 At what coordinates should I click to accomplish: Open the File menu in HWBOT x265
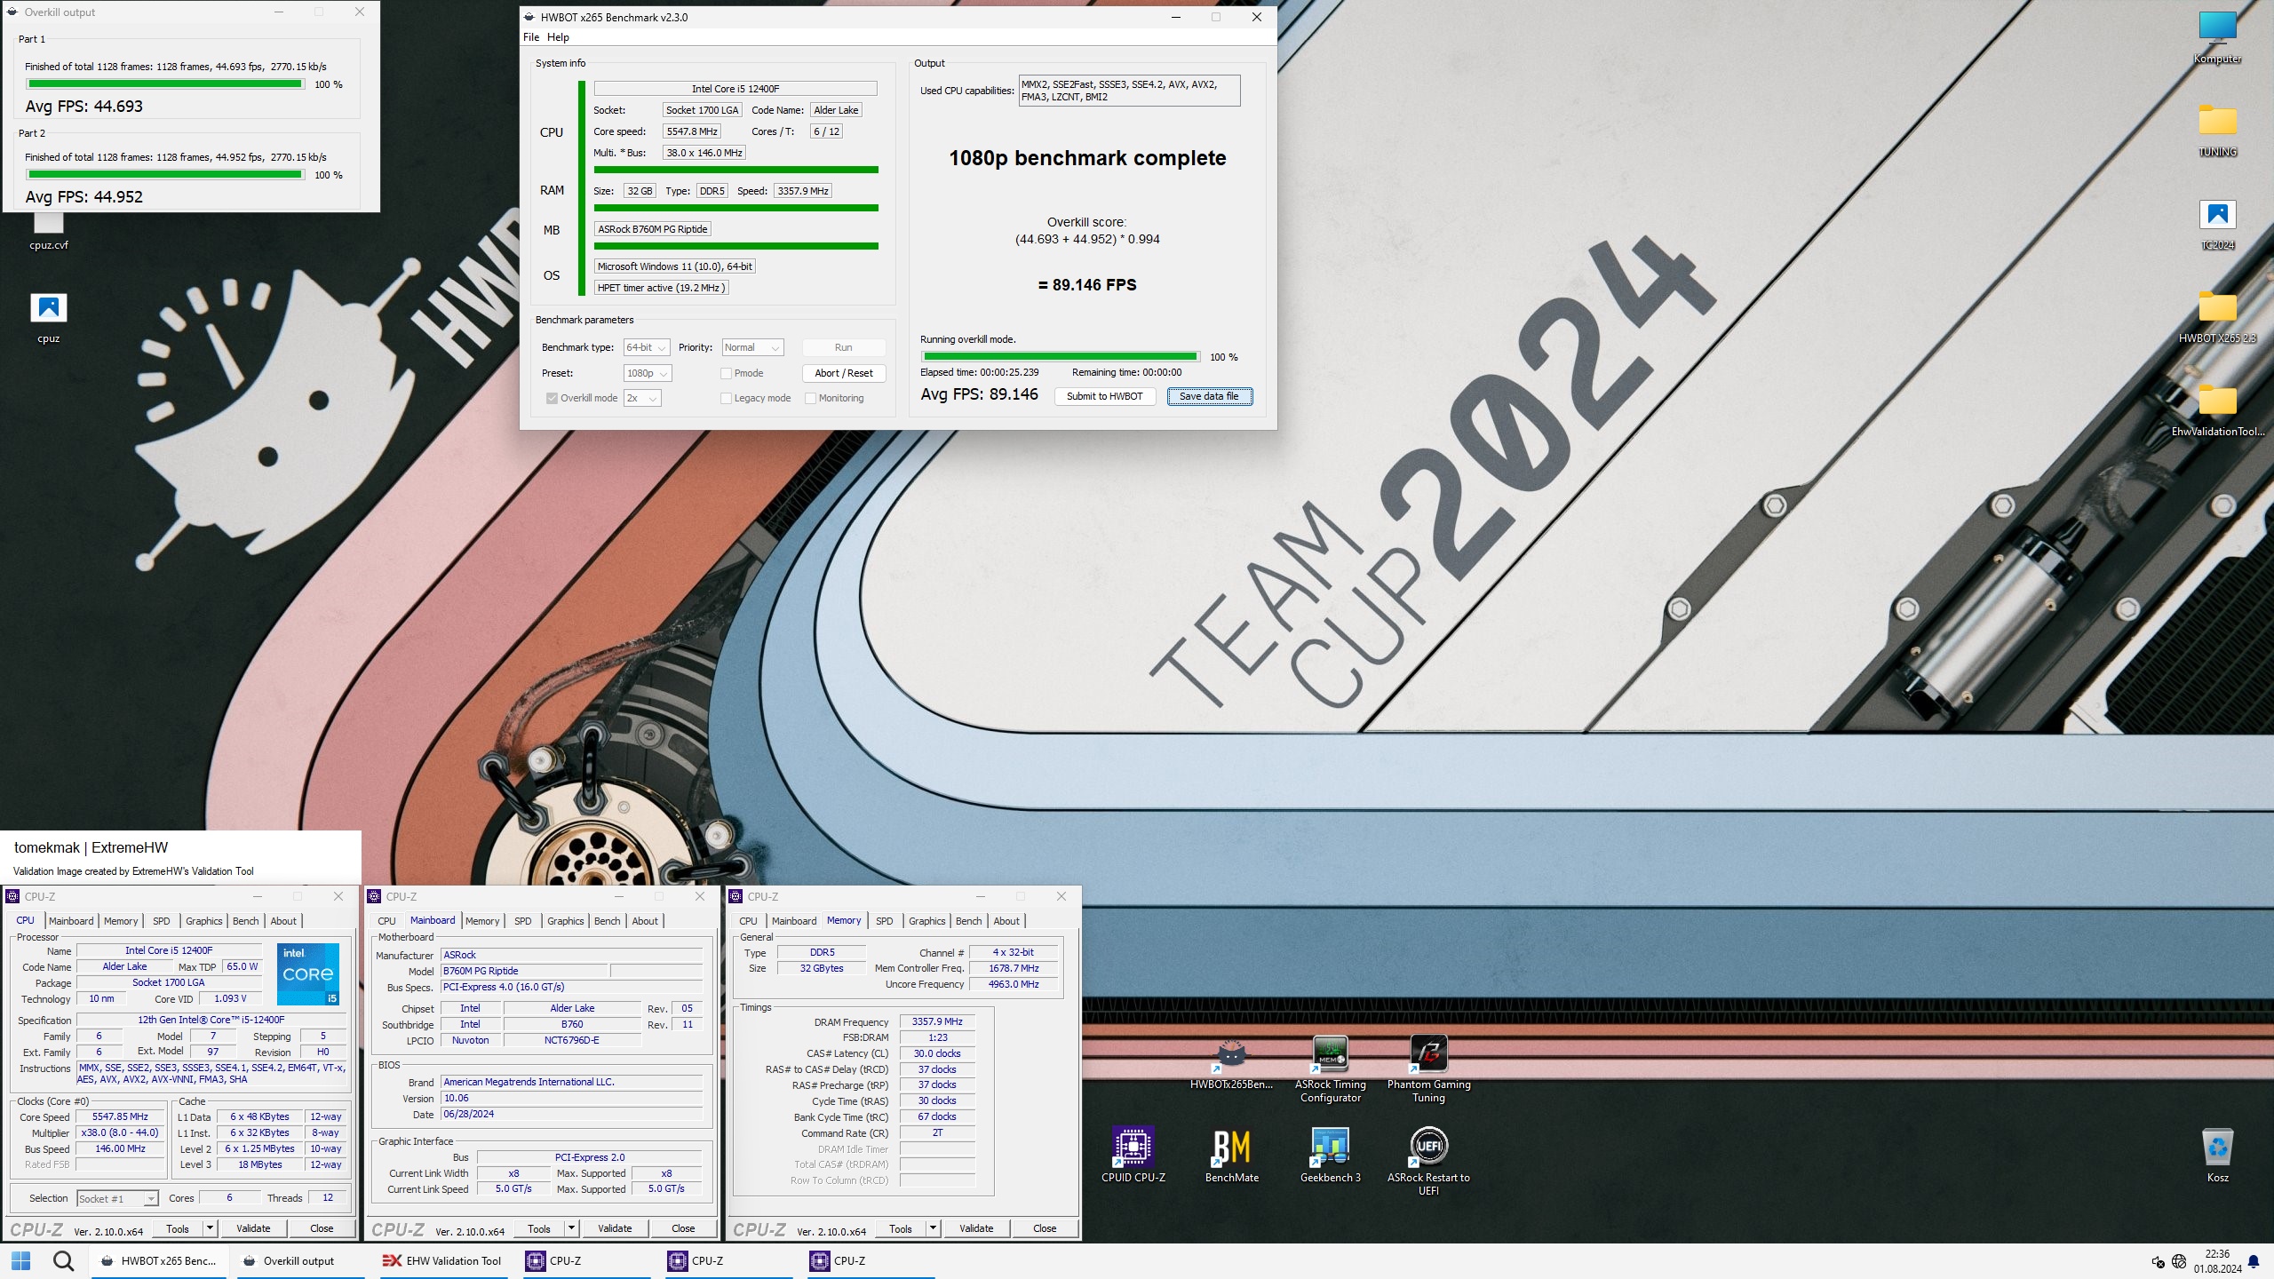pos(531,37)
